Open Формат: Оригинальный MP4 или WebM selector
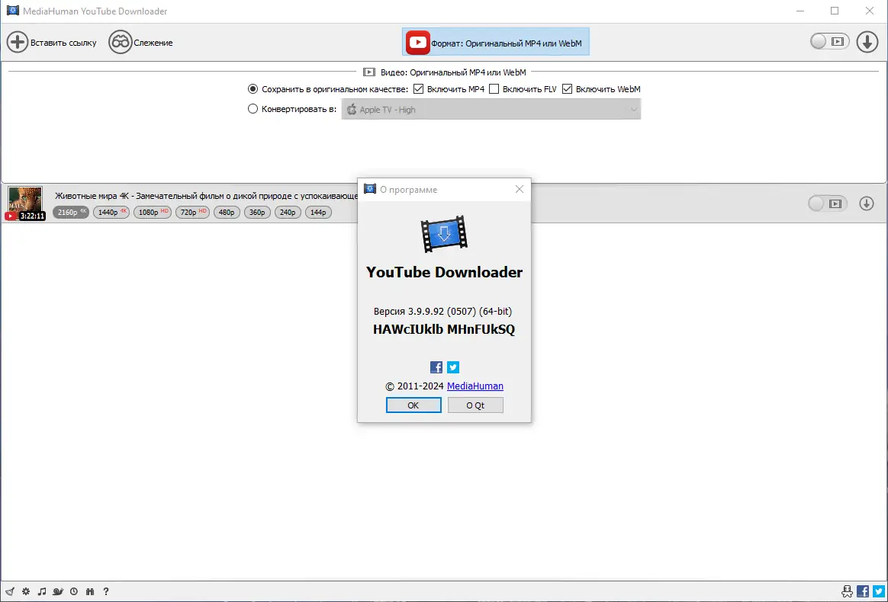Screen dimensions: 888x602 496,42
